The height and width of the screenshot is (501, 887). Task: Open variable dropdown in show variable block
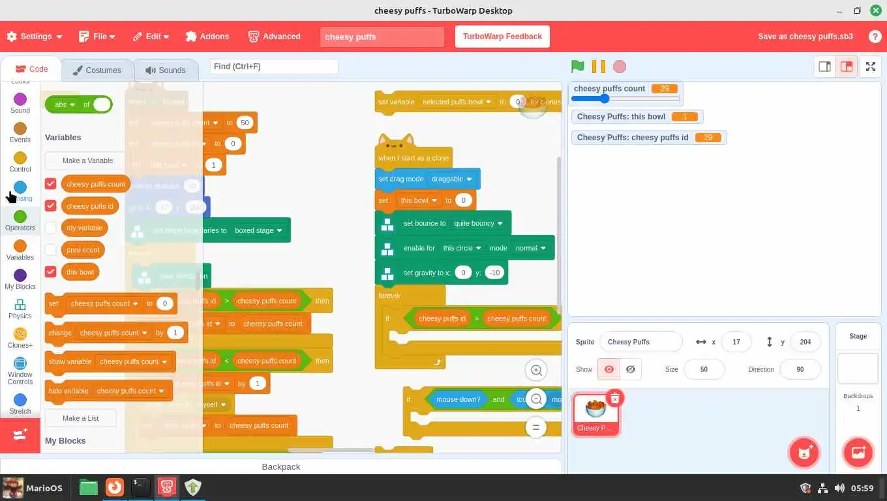tap(134, 361)
